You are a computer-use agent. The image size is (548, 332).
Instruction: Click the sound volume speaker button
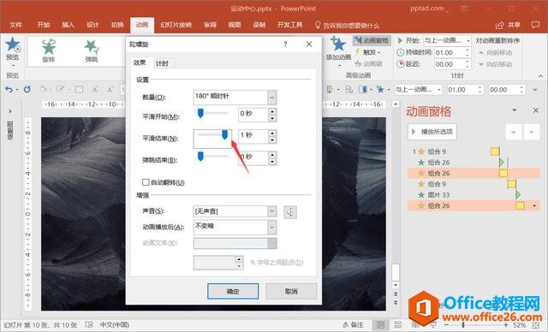290,211
